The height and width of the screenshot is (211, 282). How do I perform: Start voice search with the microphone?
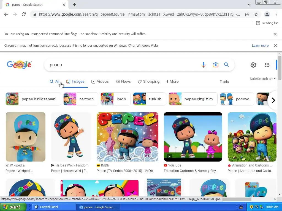tap(204, 65)
